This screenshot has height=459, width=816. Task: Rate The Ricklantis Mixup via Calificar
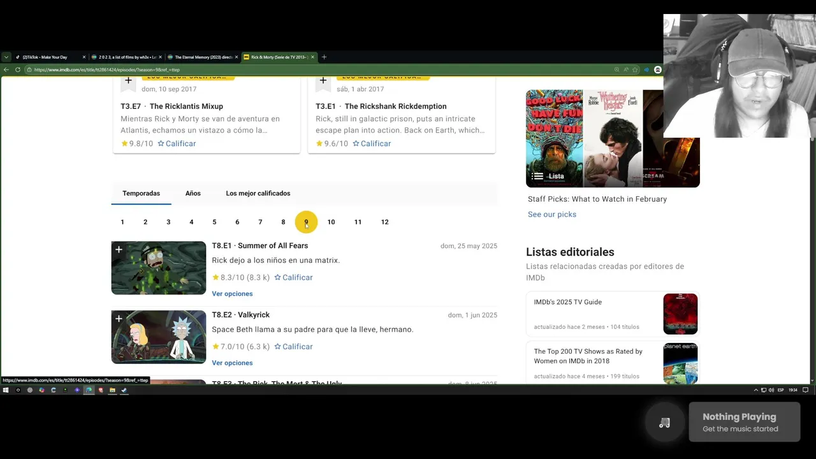click(x=177, y=143)
